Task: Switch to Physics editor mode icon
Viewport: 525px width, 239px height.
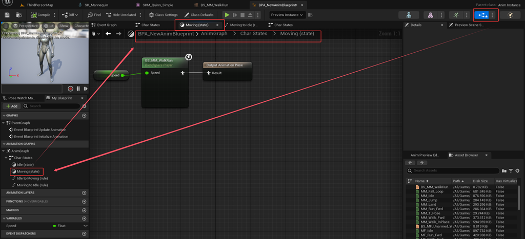Action: [x=510, y=15]
